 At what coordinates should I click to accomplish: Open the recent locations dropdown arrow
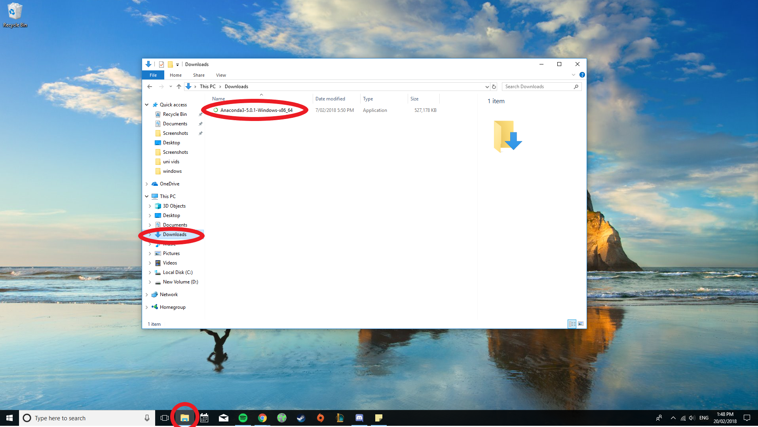[x=171, y=87]
